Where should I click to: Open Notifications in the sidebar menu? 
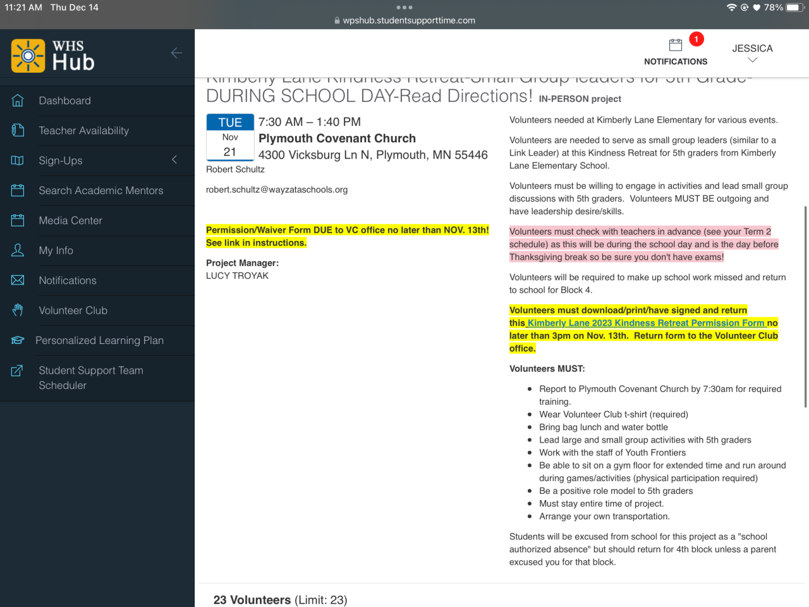pyautogui.click(x=68, y=280)
